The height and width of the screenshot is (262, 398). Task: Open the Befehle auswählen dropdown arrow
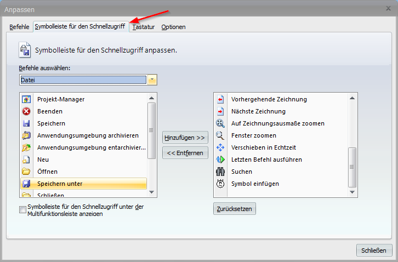pos(152,80)
